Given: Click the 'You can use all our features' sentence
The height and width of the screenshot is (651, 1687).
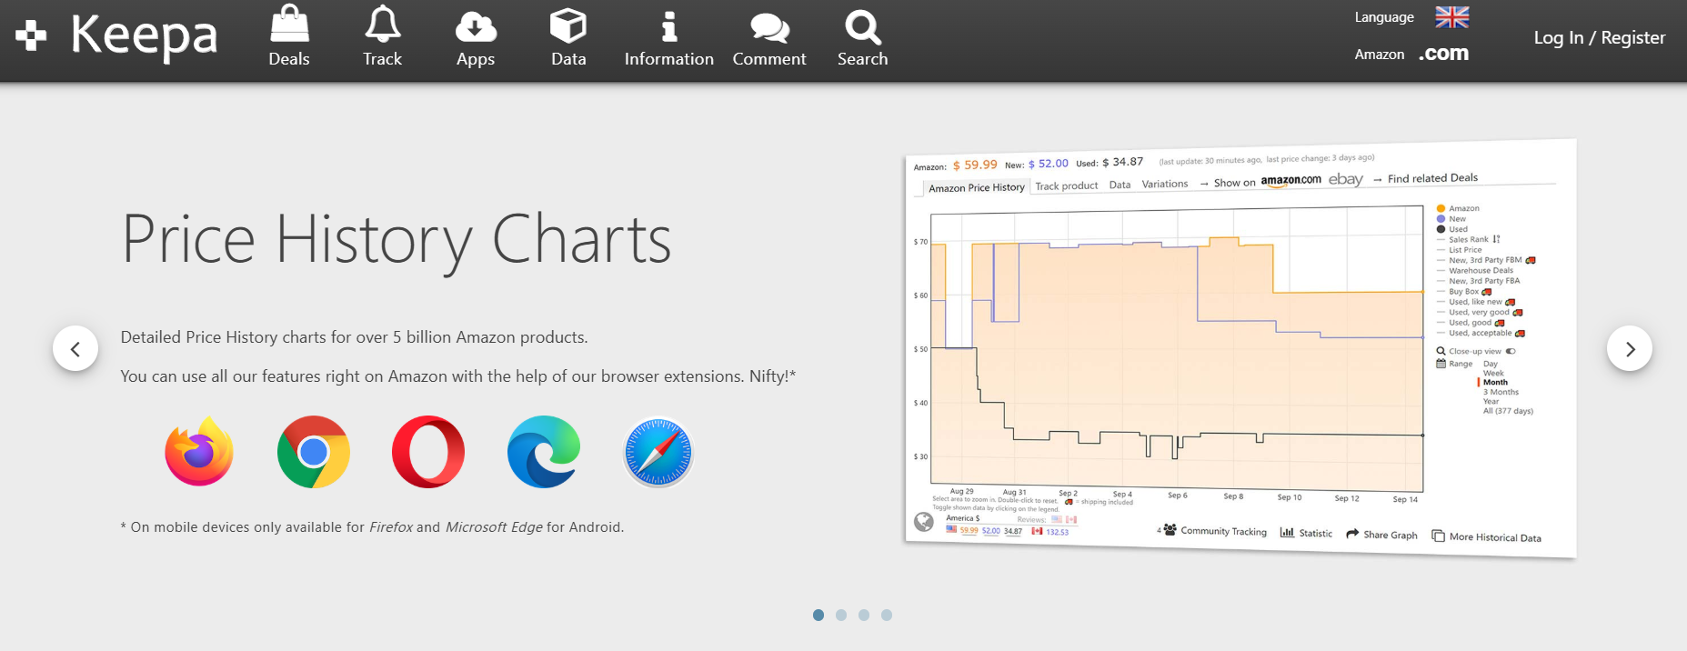Looking at the screenshot, I should [x=458, y=376].
